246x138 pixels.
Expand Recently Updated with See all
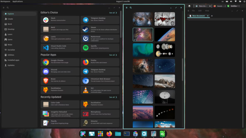point(113,97)
